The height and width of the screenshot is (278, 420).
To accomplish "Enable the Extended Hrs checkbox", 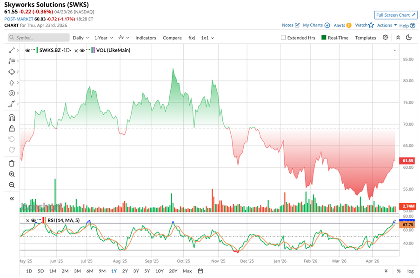I will point(283,38).
